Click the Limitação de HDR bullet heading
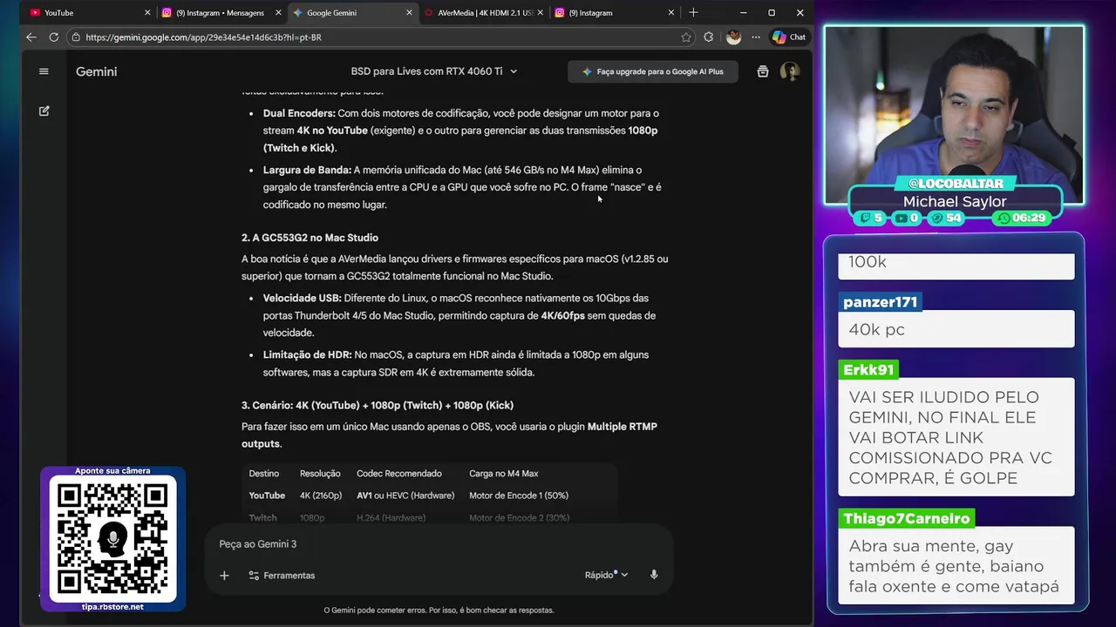The image size is (1116, 627). click(x=307, y=354)
